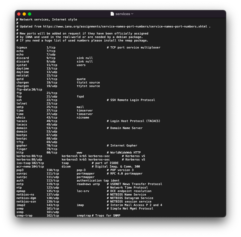
Task: Close the services window with red button
Action: click(x=19, y=14)
